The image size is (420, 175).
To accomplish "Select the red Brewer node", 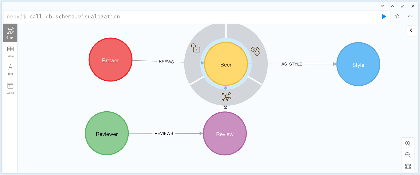I will [111, 60].
